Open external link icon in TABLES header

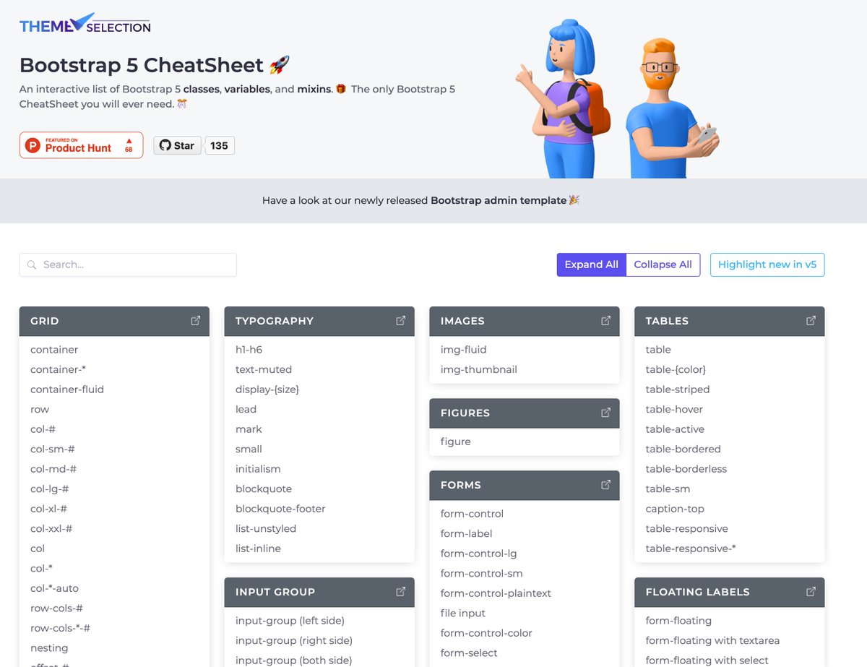(811, 321)
